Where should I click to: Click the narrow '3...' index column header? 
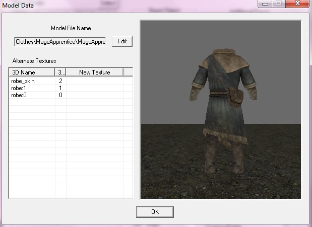pyautogui.click(x=60, y=72)
